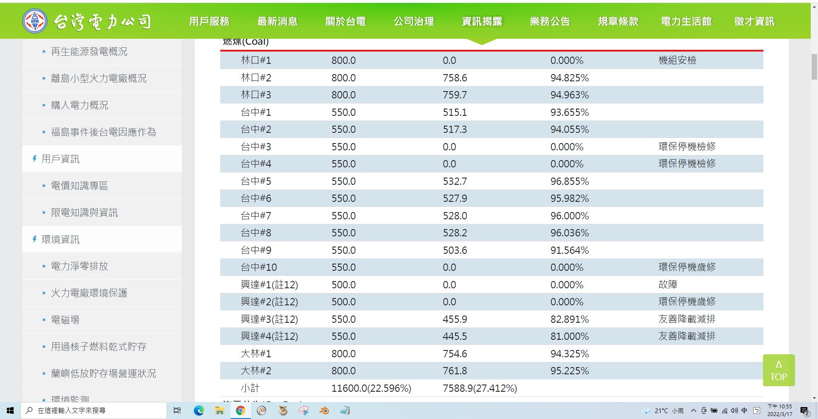Open Task View from the taskbar
This screenshot has height=419, width=818.
pyautogui.click(x=177, y=410)
